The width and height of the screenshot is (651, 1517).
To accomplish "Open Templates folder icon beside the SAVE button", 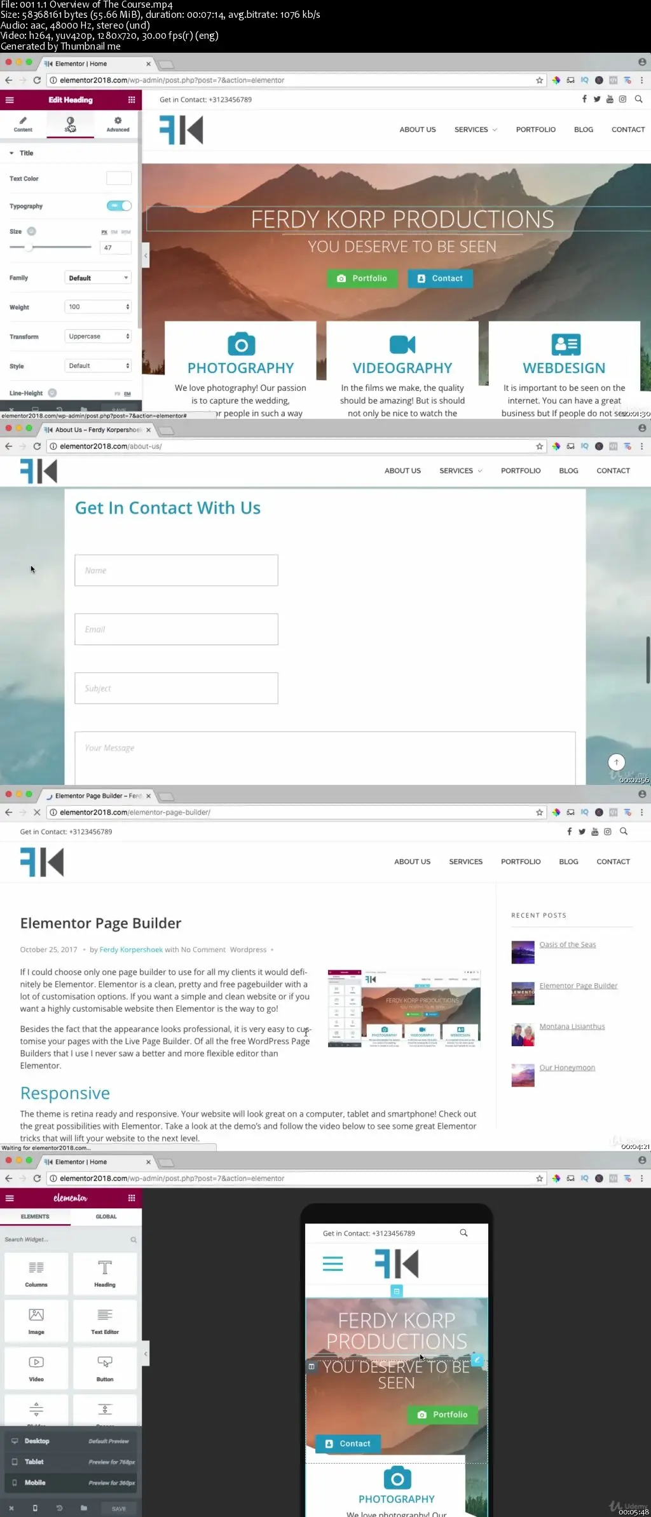I will tap(84, 1507).
